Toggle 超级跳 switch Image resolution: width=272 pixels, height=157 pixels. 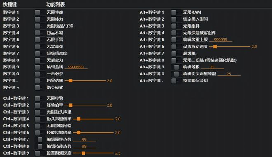click(176, 53)
